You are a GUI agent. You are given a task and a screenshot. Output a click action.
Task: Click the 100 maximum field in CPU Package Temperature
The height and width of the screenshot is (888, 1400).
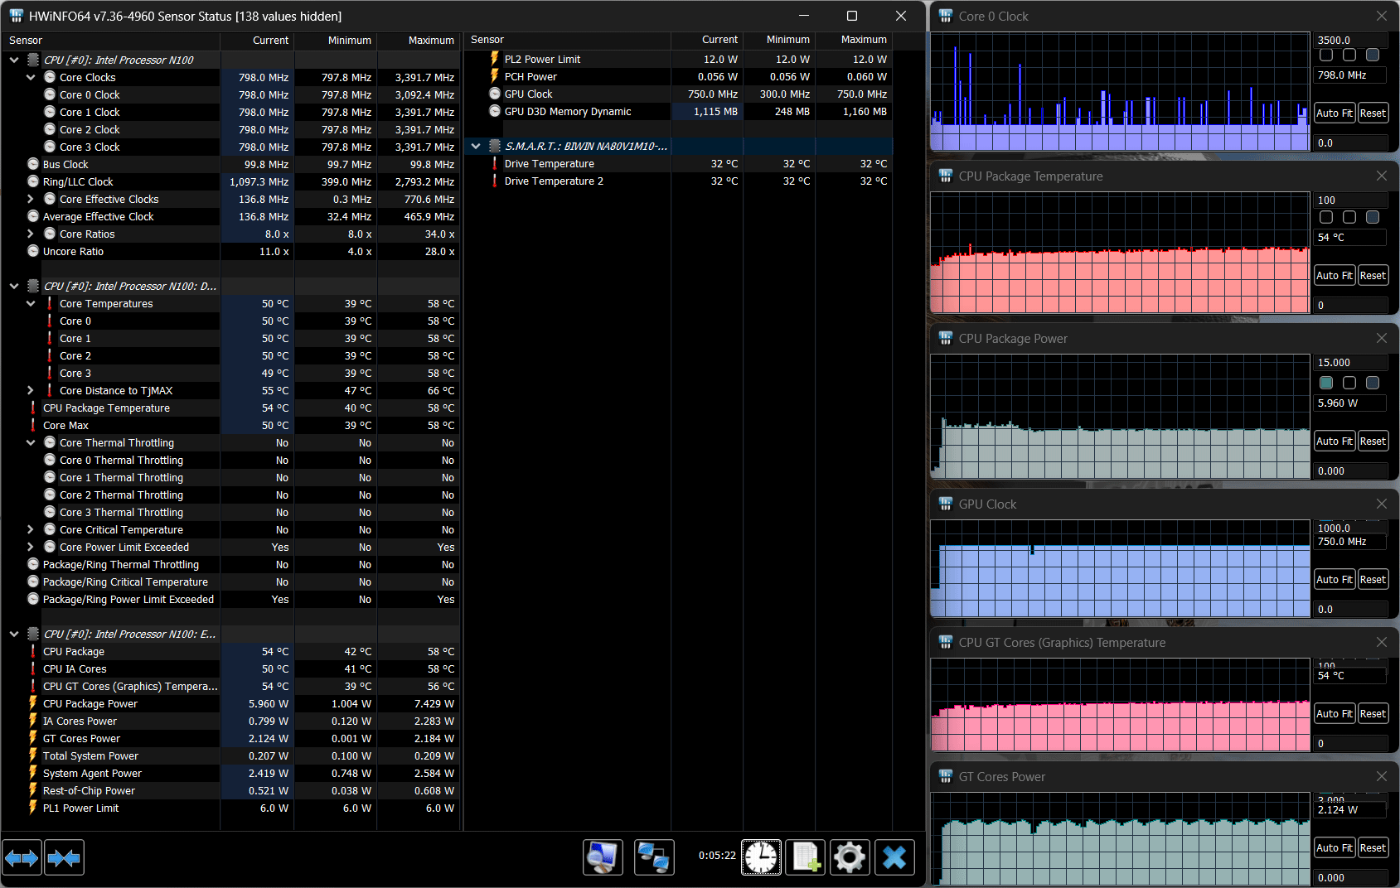[x=1350, y=200]
